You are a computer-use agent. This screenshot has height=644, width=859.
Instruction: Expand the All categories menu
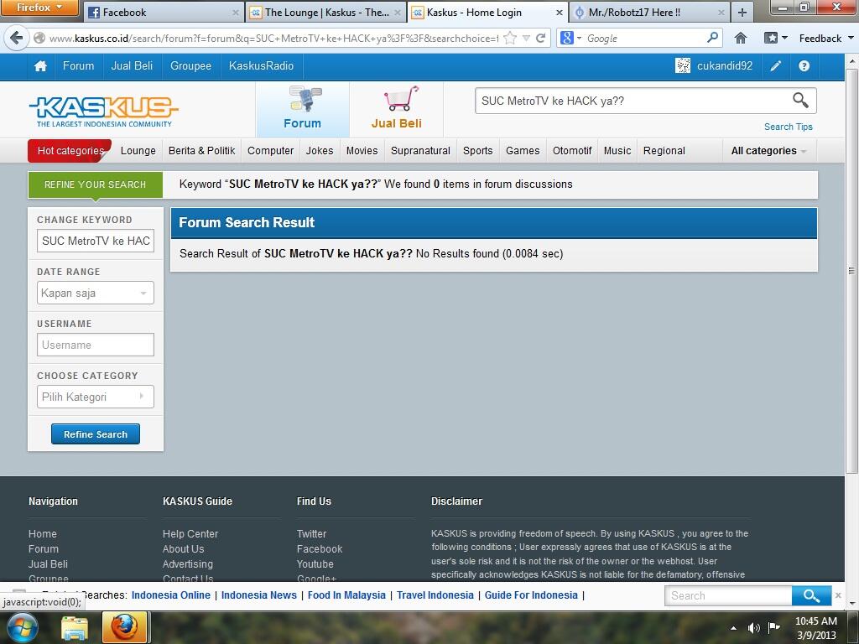[768, 151]
